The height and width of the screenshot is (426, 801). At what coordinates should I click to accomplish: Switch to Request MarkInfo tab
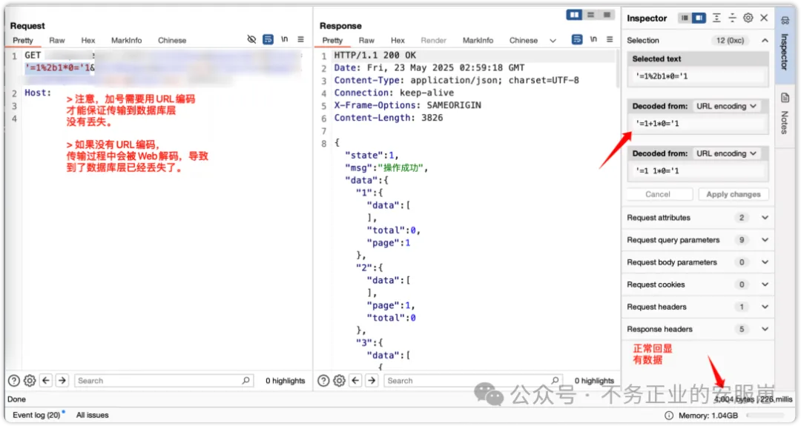(x=126, y=40)
